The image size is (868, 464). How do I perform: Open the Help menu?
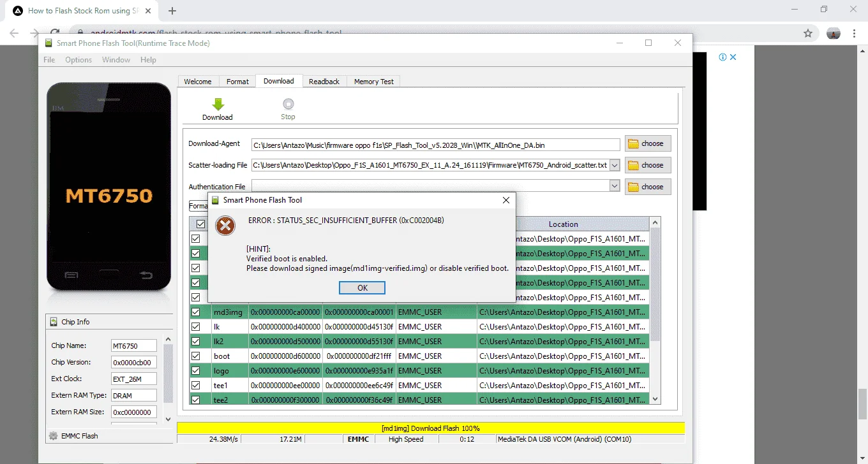tap(148, 60)
